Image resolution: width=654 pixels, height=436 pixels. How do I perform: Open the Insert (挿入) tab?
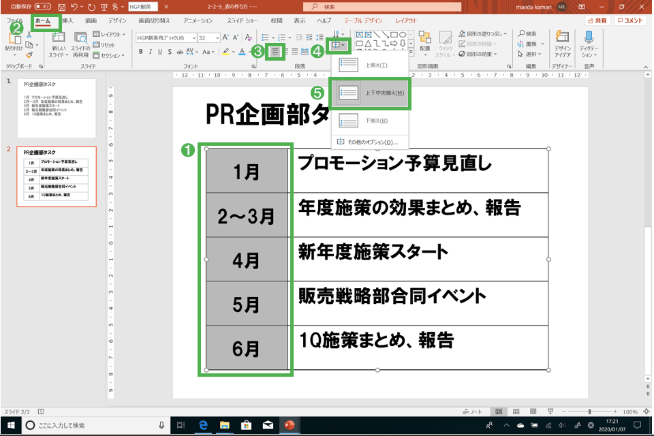(x=67, y=20)
